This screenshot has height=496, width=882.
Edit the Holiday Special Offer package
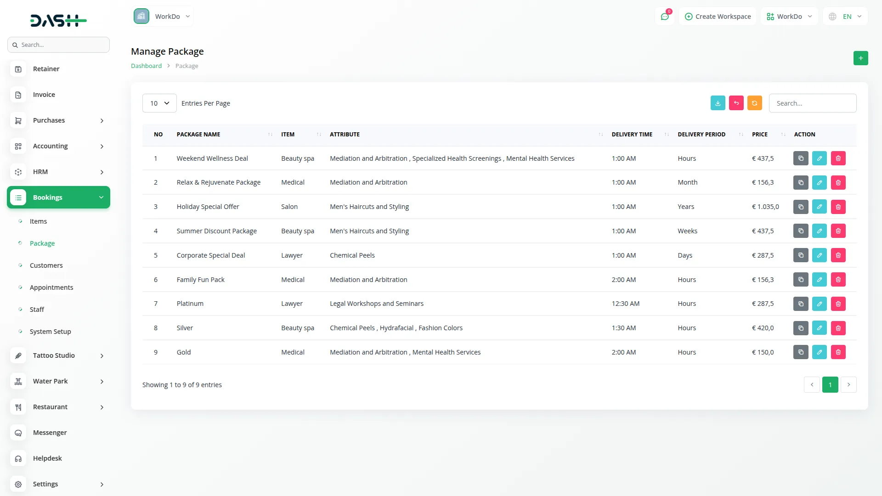pos(819,207)
